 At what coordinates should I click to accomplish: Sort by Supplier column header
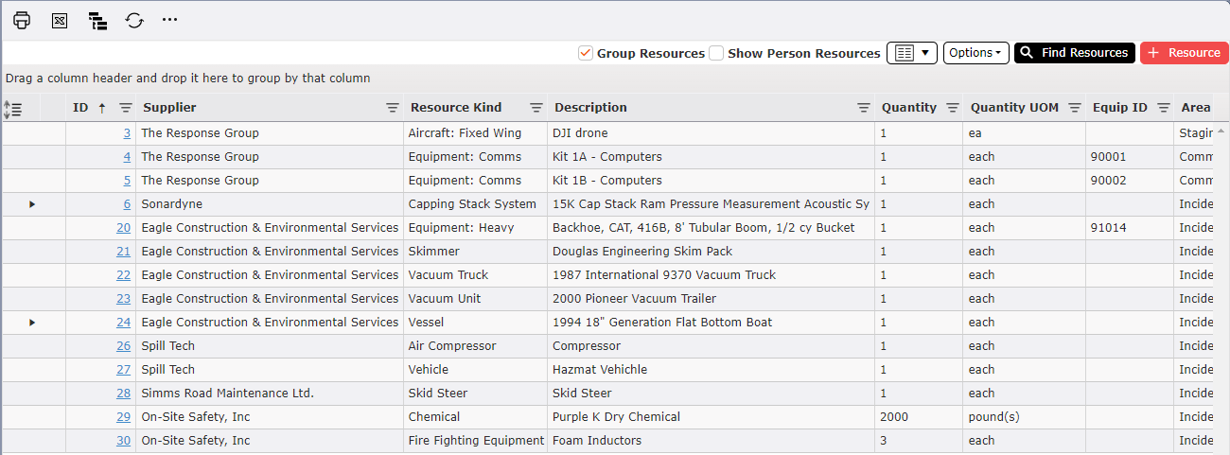click(x=170, y=108)
